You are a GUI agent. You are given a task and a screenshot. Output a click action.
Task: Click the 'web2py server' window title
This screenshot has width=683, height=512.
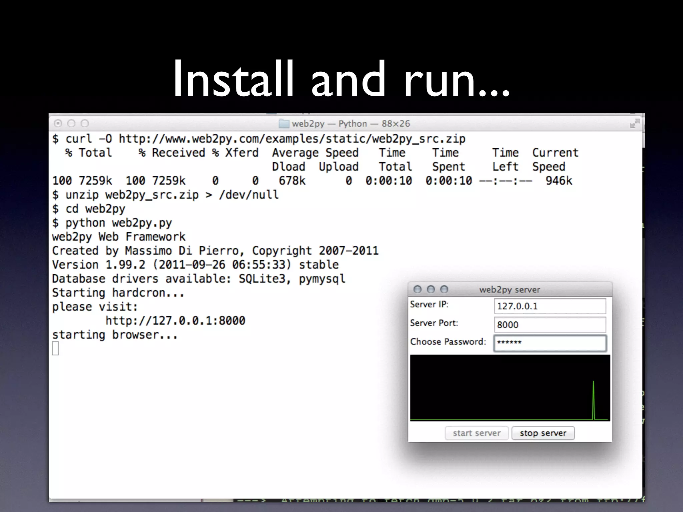point(510,289)
